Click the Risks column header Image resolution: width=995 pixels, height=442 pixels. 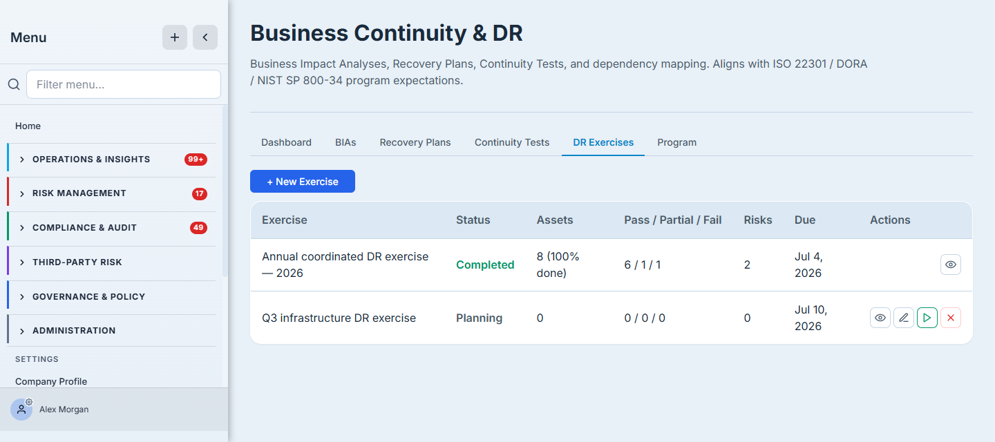click(x=758, y=220)
